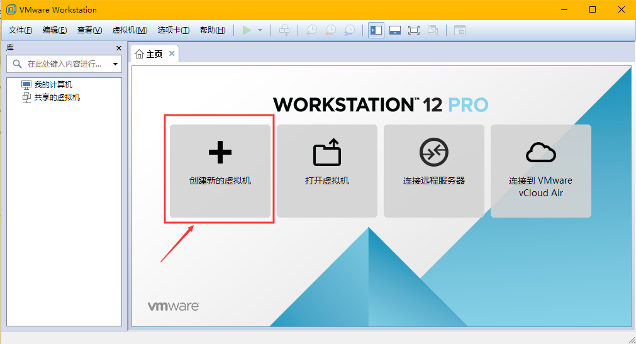Toggle the library sidebar view icon
The image size is (636, 344).
pyautogui.click(x=376, y=30)
